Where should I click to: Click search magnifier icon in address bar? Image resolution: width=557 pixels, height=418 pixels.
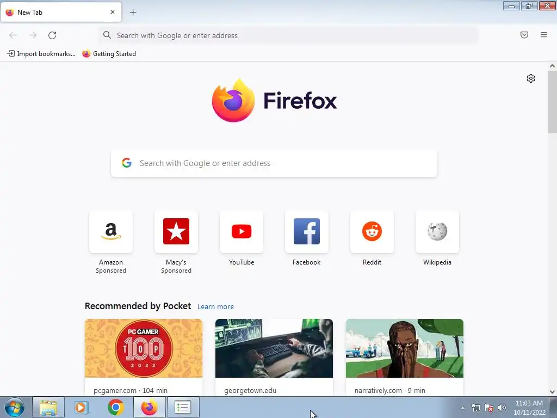(x=107, y=35)
